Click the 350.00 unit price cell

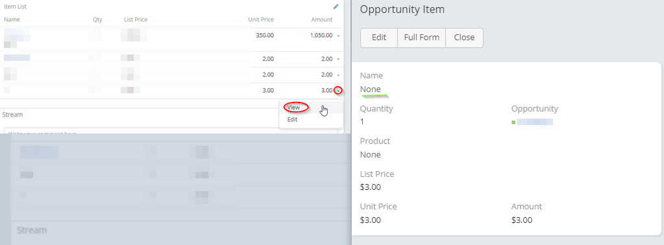[265, 36]
